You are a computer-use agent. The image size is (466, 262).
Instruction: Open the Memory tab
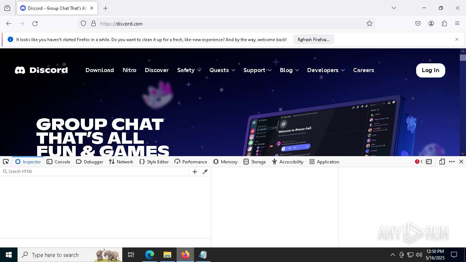[225, 162]
